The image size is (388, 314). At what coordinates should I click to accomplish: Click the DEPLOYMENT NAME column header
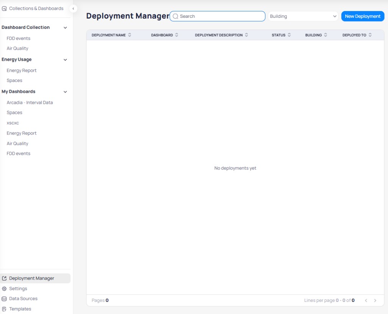click(x=109, y=35)
